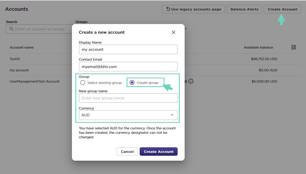Screen dimensions: 306x174
Task: Focus the Contact Email input field
Action: tap(128, 67)
